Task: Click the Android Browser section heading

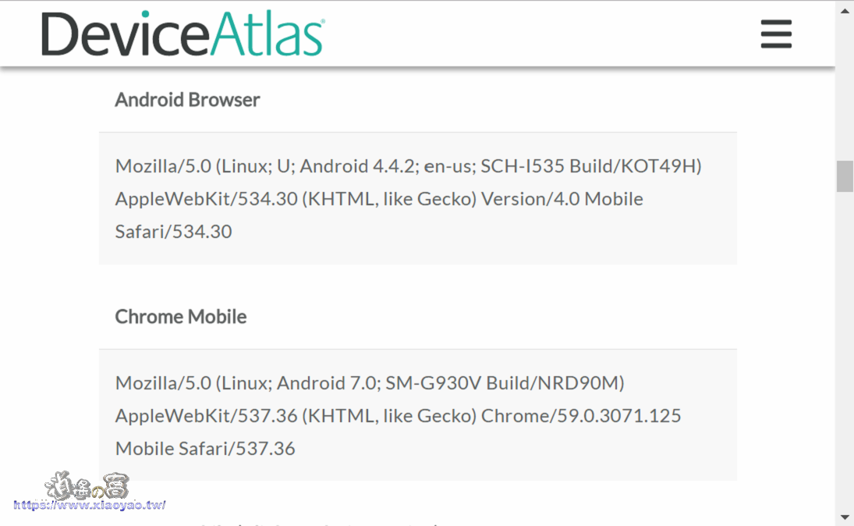Action: pyautogui.click(x=187, y=99)
